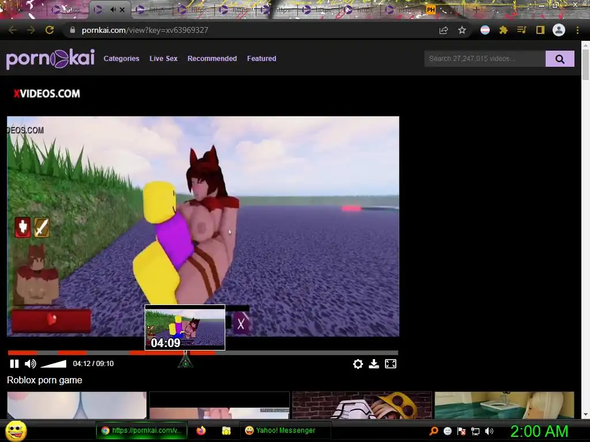Open the Recommended nav link
Screen dimensions: 590x442
(x=212, y=59)
